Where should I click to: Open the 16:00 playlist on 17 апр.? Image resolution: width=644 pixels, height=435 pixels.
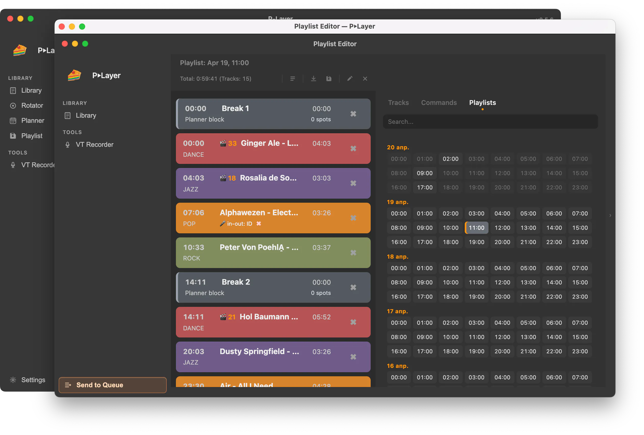pos(398,351)
